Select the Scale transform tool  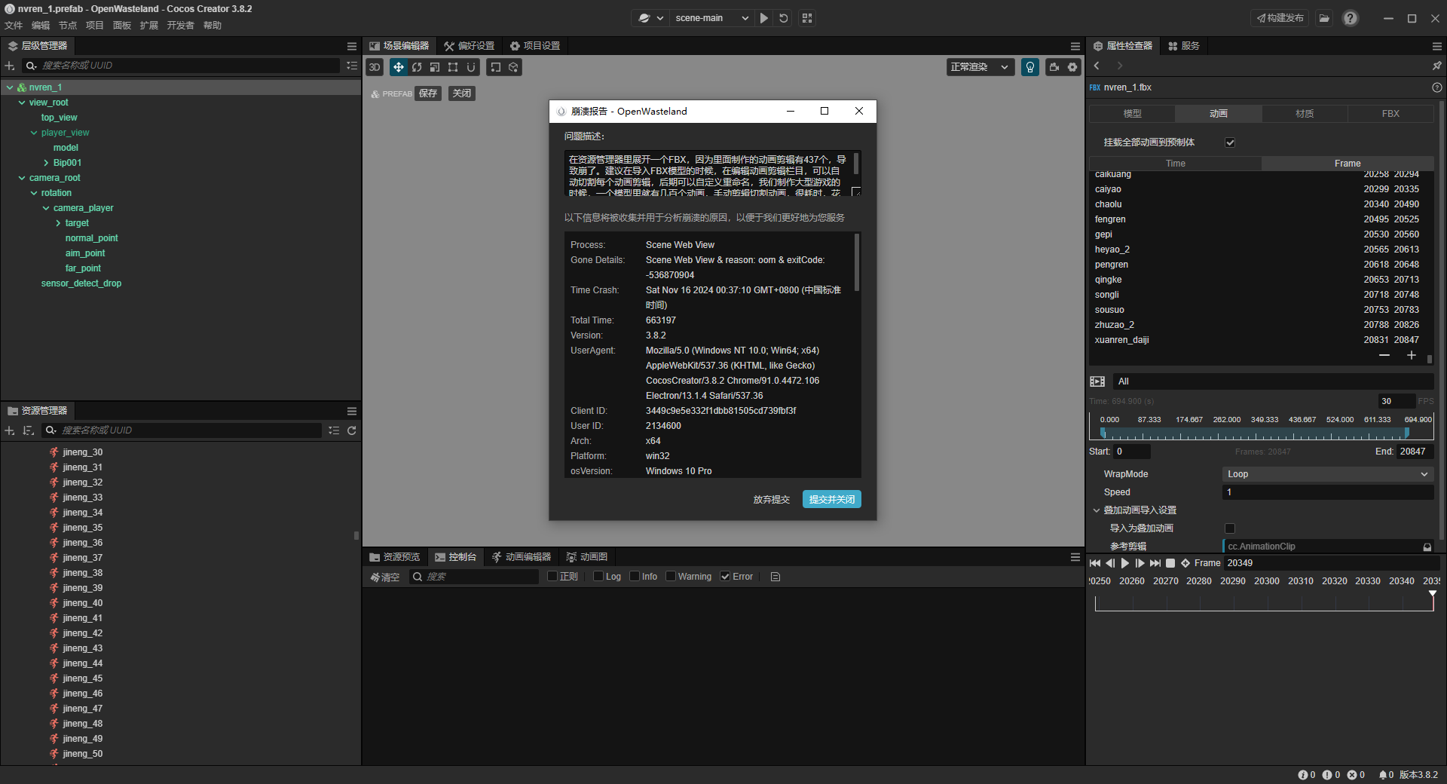point(435,67)
